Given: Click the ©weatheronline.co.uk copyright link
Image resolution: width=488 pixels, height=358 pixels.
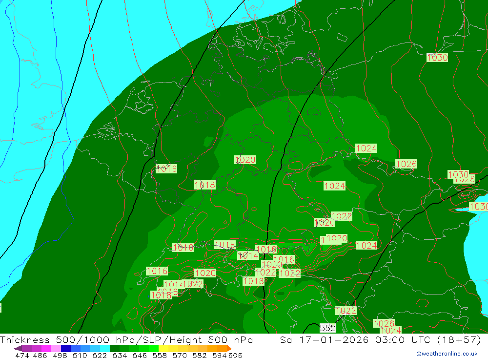Looking at the screenshot, I should [x=447, y=354].
